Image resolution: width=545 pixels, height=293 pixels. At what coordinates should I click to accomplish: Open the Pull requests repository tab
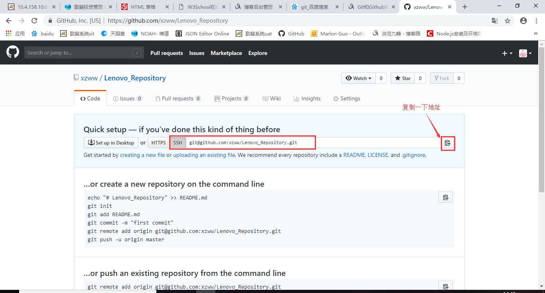pos(178,98)
